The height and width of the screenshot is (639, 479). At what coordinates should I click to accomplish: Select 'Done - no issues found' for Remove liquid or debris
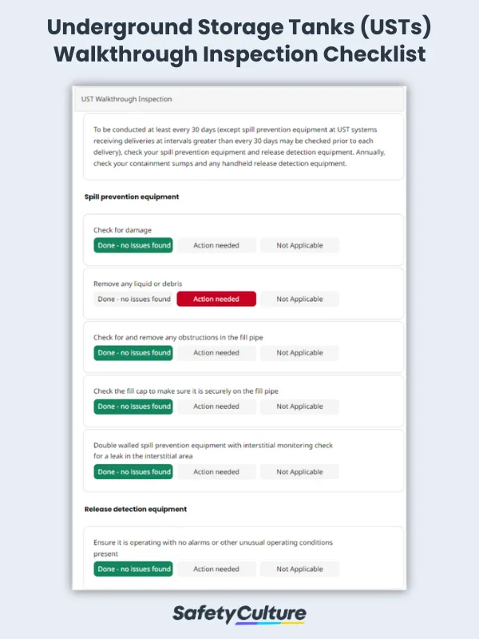[134, 299]
